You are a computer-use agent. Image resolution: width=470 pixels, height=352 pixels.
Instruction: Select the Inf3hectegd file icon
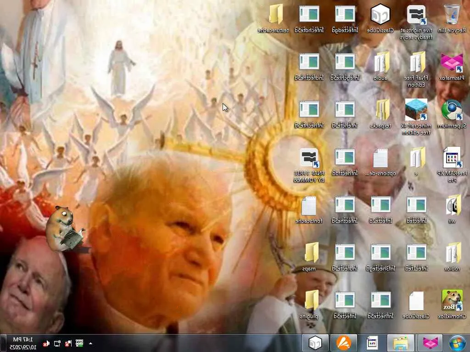click(380, 257)
